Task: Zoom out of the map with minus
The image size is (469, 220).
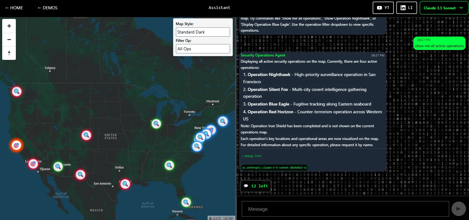Action: point(9,39)
